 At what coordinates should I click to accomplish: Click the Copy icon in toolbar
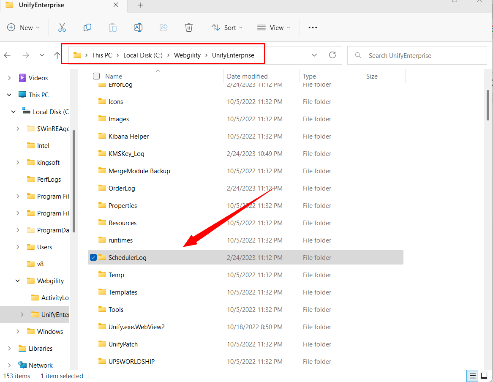[87, 27]
